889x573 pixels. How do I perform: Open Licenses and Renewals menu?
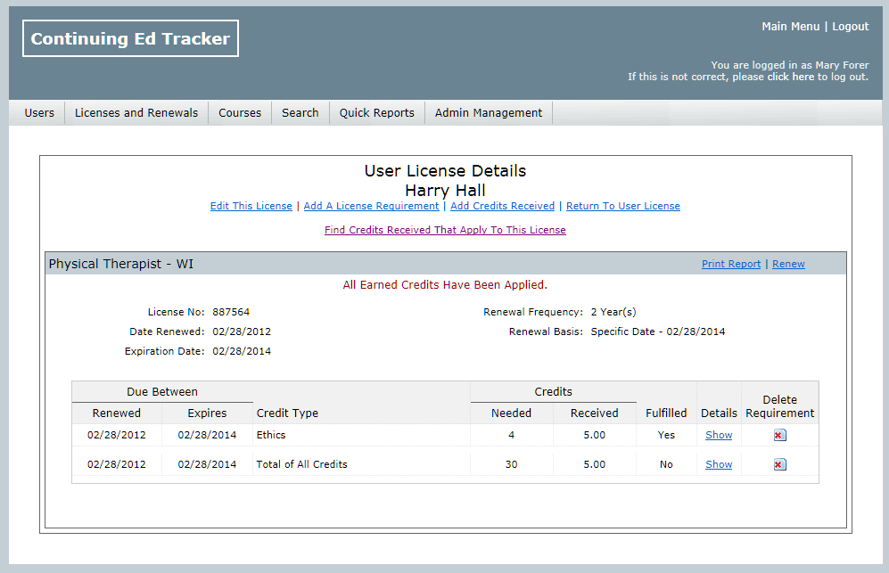[136, 113]
